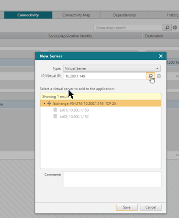Open the Type dropdown showing Virtual Server

coord(112,68)
